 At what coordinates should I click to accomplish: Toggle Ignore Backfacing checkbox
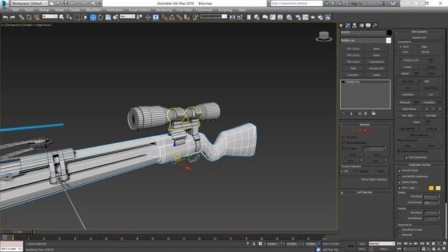tap(344, 143)
